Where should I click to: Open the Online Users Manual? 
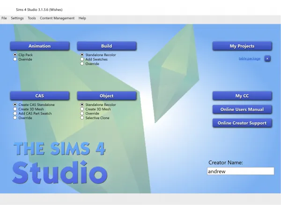(x=242, y=110)
